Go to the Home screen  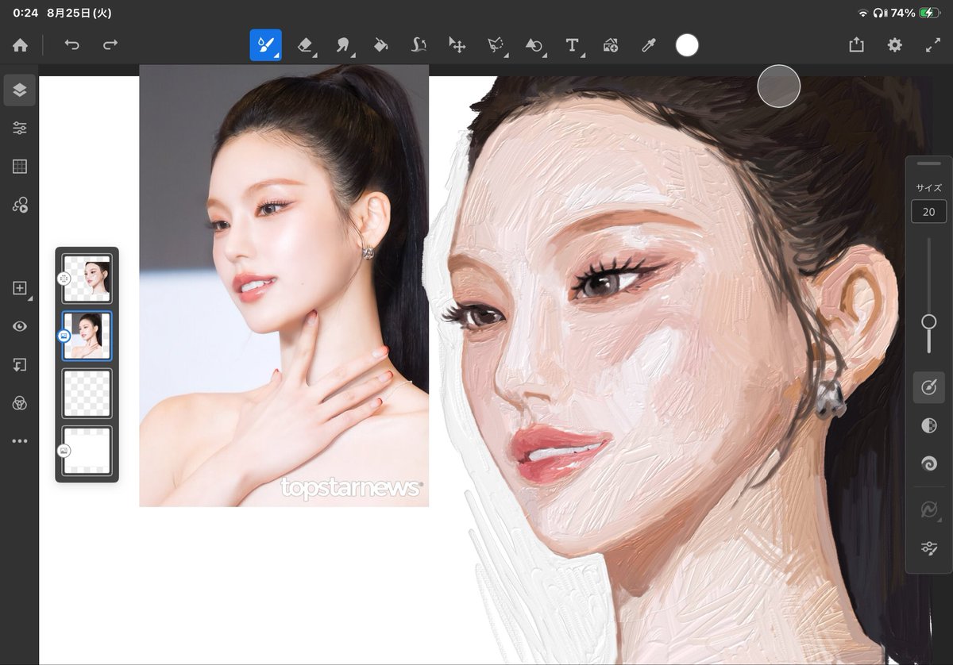[x=20, y=45]
